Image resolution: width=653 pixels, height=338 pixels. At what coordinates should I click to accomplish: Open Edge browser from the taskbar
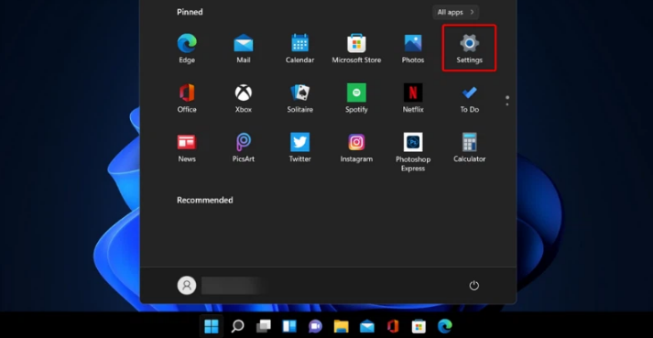[x=445, y=326]
